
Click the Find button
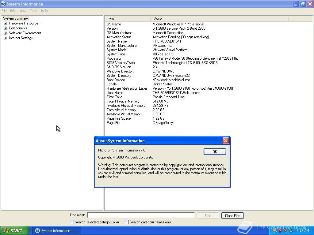point(208,216)
